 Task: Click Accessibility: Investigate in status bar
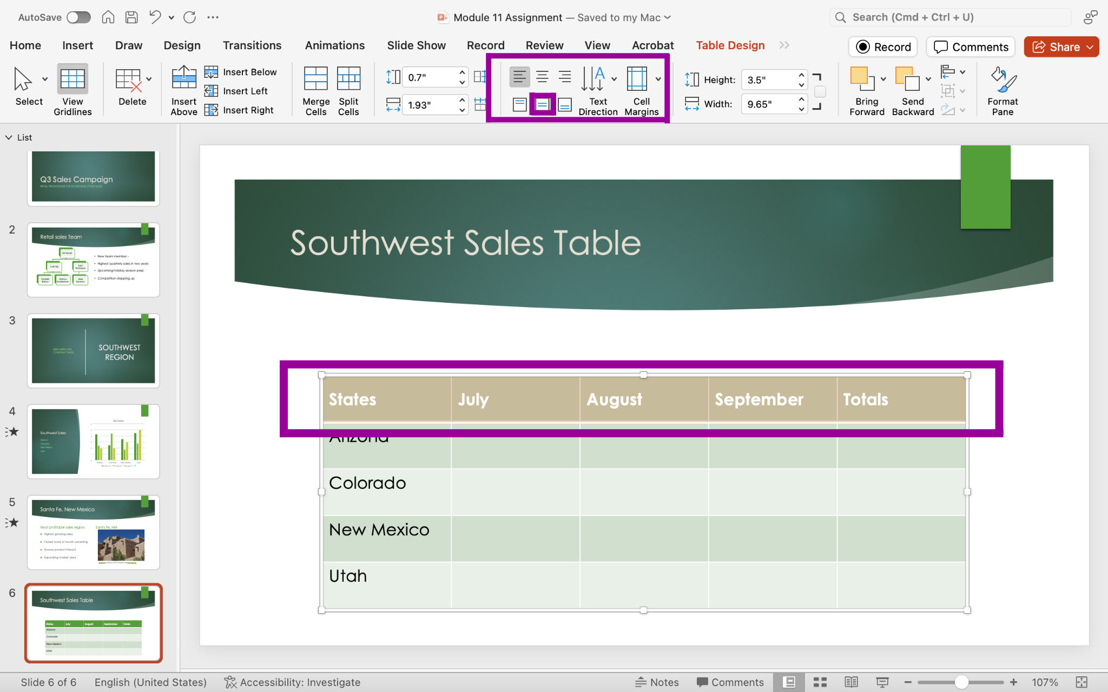(292, 682)
